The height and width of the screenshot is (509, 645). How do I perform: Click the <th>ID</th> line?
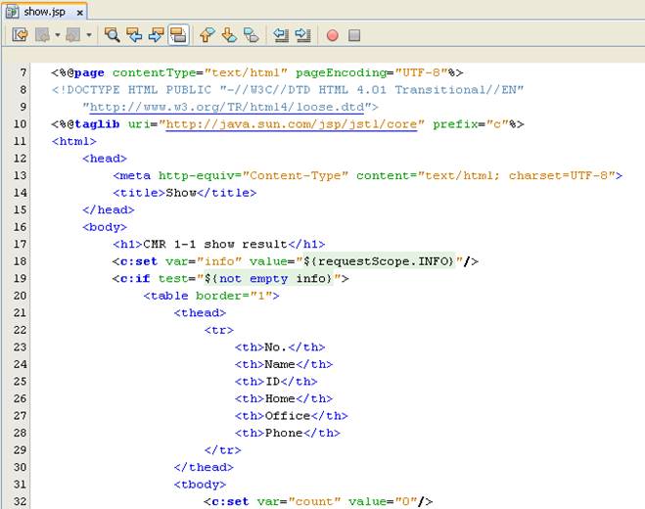(x=276, y=382)
